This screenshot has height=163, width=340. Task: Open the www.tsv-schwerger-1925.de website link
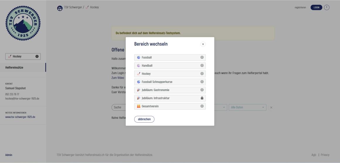20,117
